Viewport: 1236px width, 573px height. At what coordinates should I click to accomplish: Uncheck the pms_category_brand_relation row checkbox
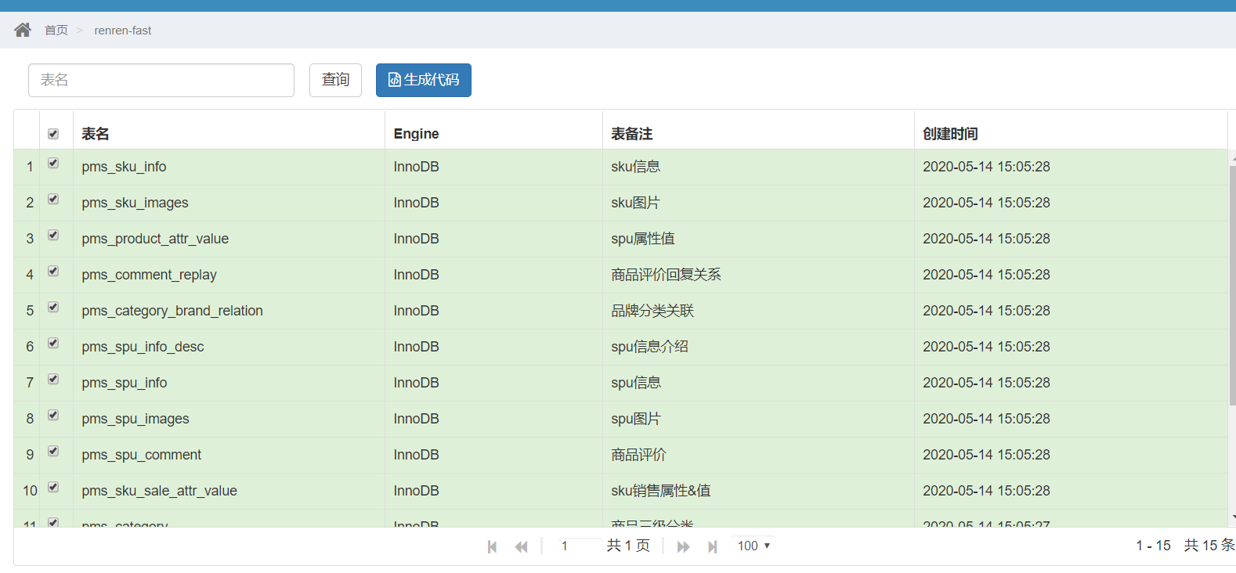(x=53, y=307)
